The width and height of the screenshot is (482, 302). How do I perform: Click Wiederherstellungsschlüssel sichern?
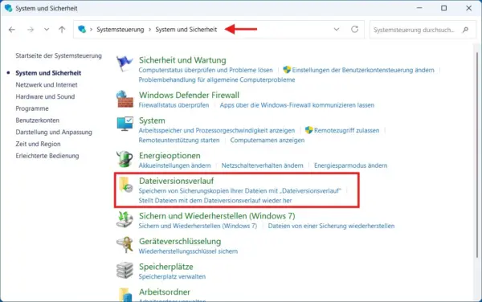click(188, 251)
